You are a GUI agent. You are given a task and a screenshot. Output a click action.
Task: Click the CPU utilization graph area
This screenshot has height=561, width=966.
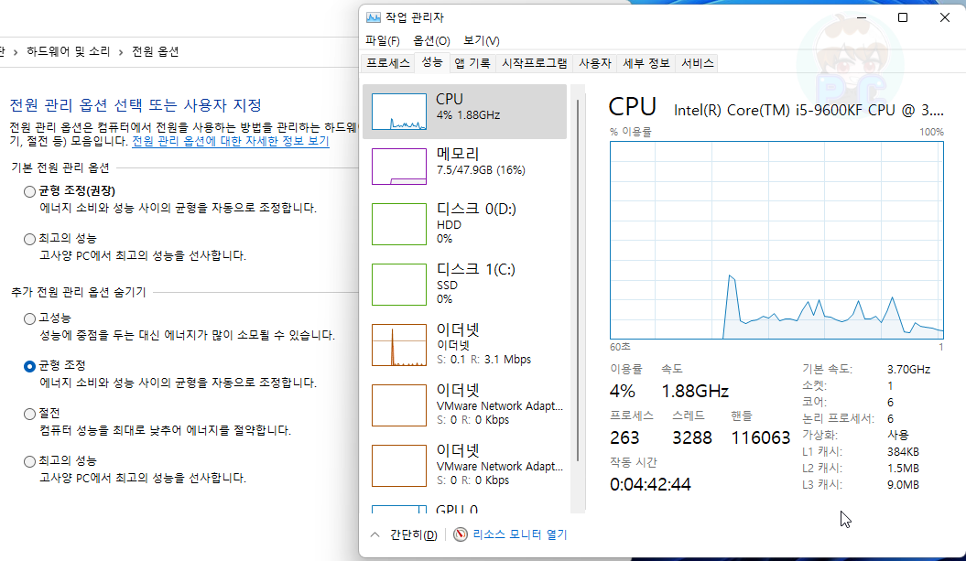pyautogui.click(x=776, y=240)
